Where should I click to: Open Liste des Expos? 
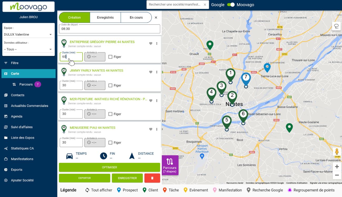[28, 138]
